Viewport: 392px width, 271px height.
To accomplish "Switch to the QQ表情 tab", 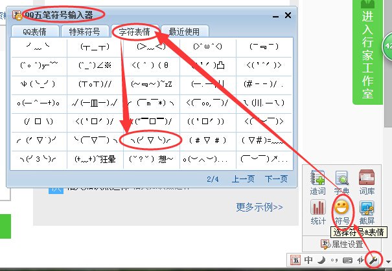I will pyautogui.click(x=34, y=32).
